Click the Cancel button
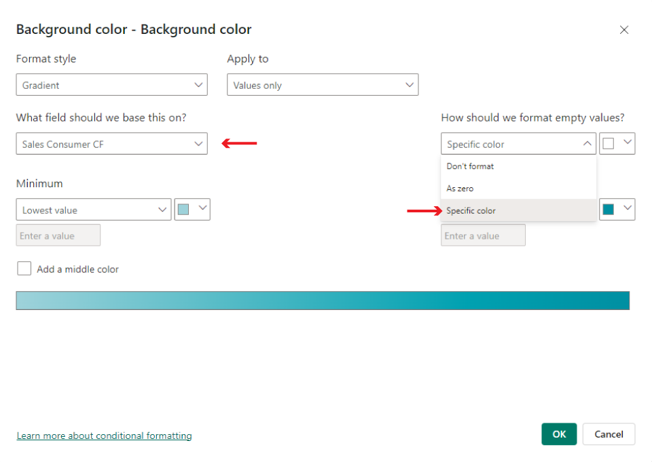 coord(609,434)
